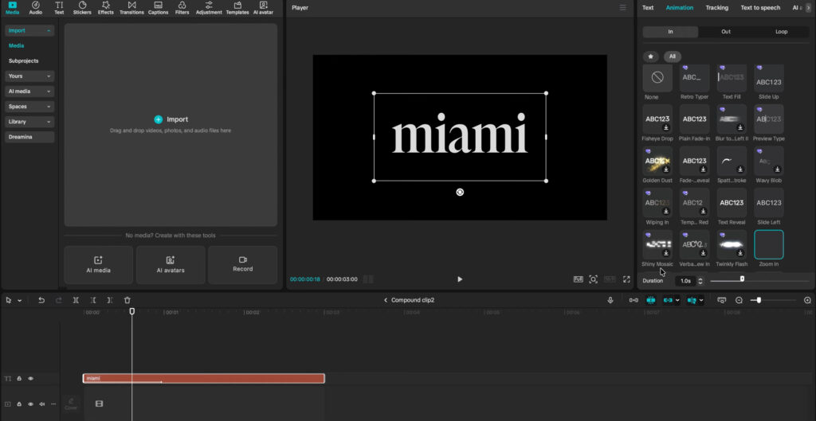Image resolution: width=816 pixels, height=421 pixels.
Task: Open the Adjustment panel
Action: tap(209, 8)
